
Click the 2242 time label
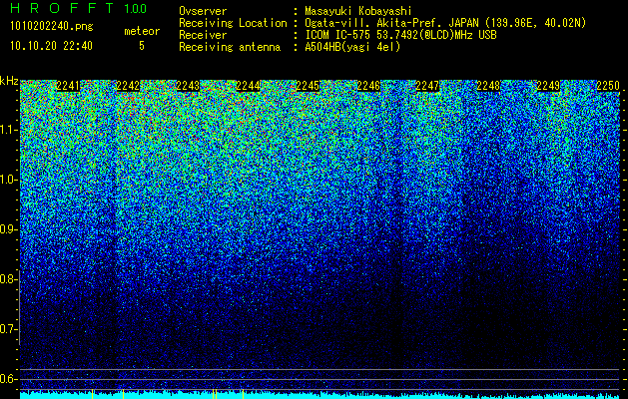tap(128, 86)
